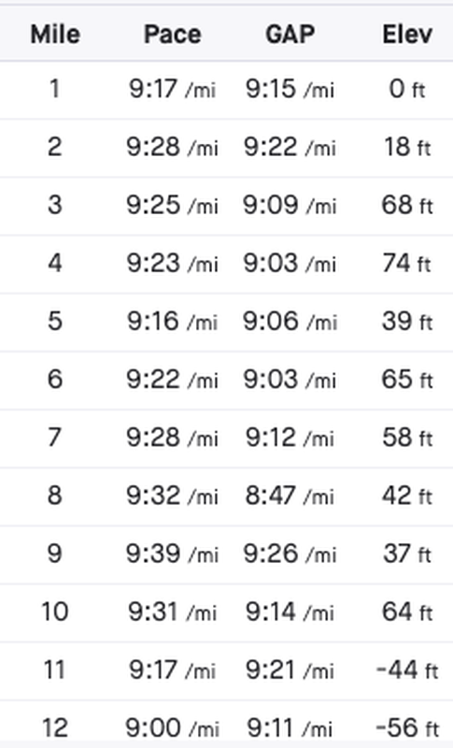Select the mile 1 split row
The height and width of the screenshot is (748, 453).
[226, 89]
